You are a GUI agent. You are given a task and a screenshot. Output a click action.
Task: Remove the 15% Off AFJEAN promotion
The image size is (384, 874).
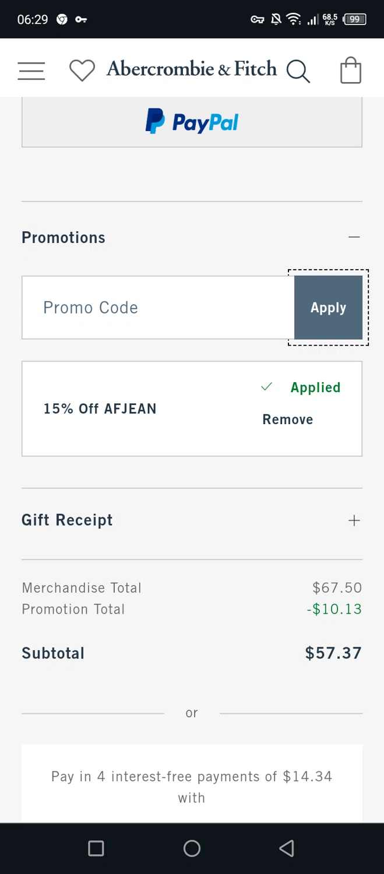tap(287, 420)
